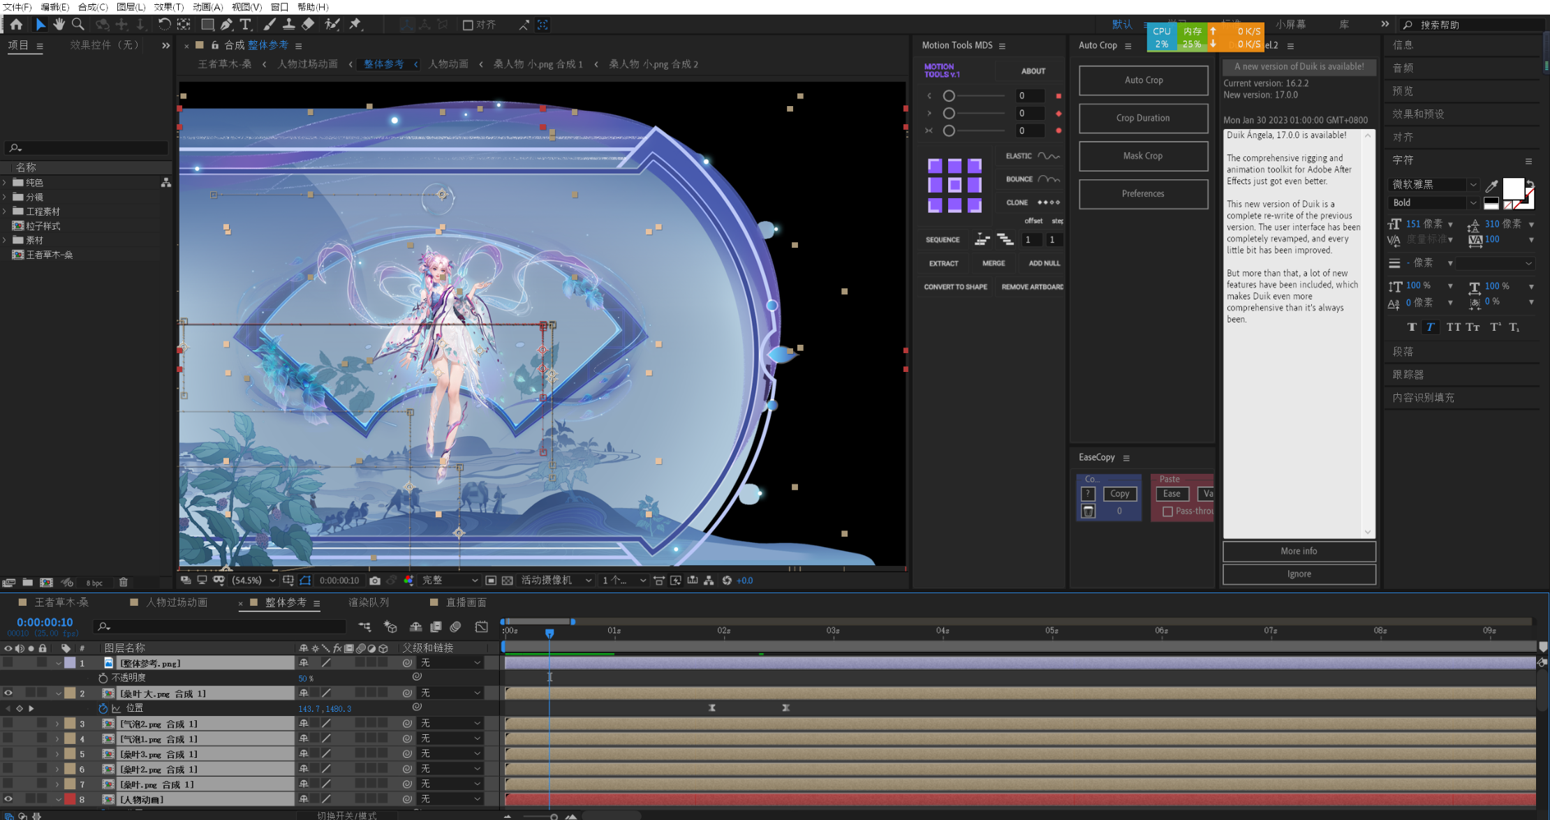Toggle the 对齐 snapping checkbox in toolbar
The width and height of the screenshot is (1550, 820).
pos(468,25)
